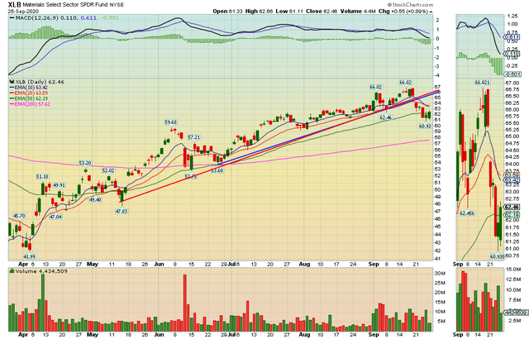
Task: Click the Chg +0.55 (+0.89%) value
Action: (403, 11)
